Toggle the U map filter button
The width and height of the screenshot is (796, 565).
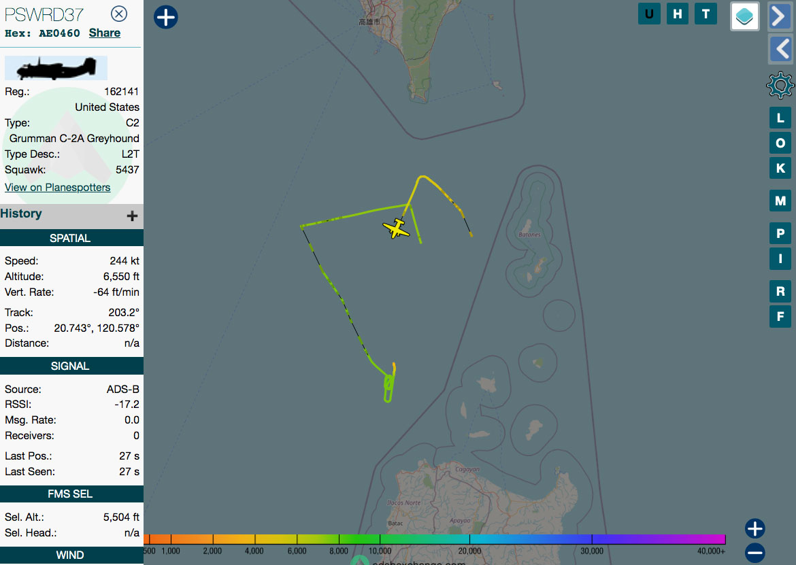click(x=649, y=14)
